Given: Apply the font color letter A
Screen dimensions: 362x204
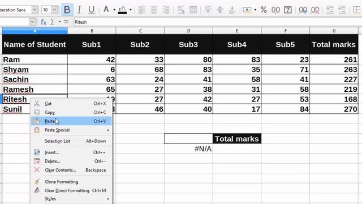Looking at the screenshot, I should (x=106, y=10).
